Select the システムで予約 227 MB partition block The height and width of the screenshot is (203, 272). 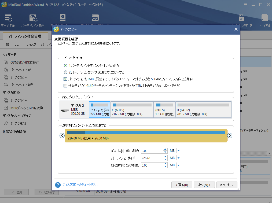click(100, 110)
